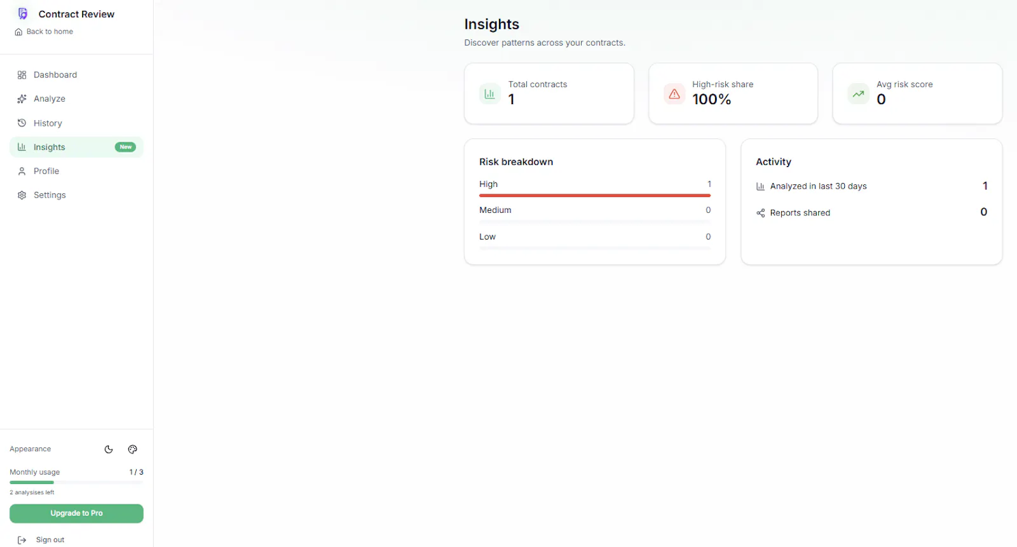
Task: Click the Profile person icon
Action: (x=22, y=171)
